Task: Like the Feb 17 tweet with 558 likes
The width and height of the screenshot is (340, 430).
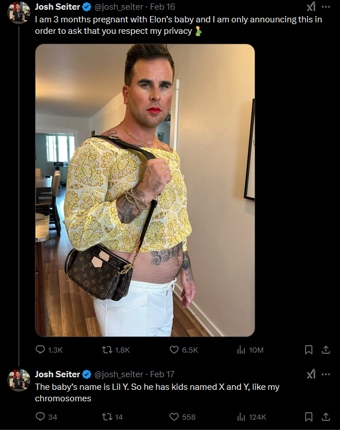Action: (x=174, y=417)
